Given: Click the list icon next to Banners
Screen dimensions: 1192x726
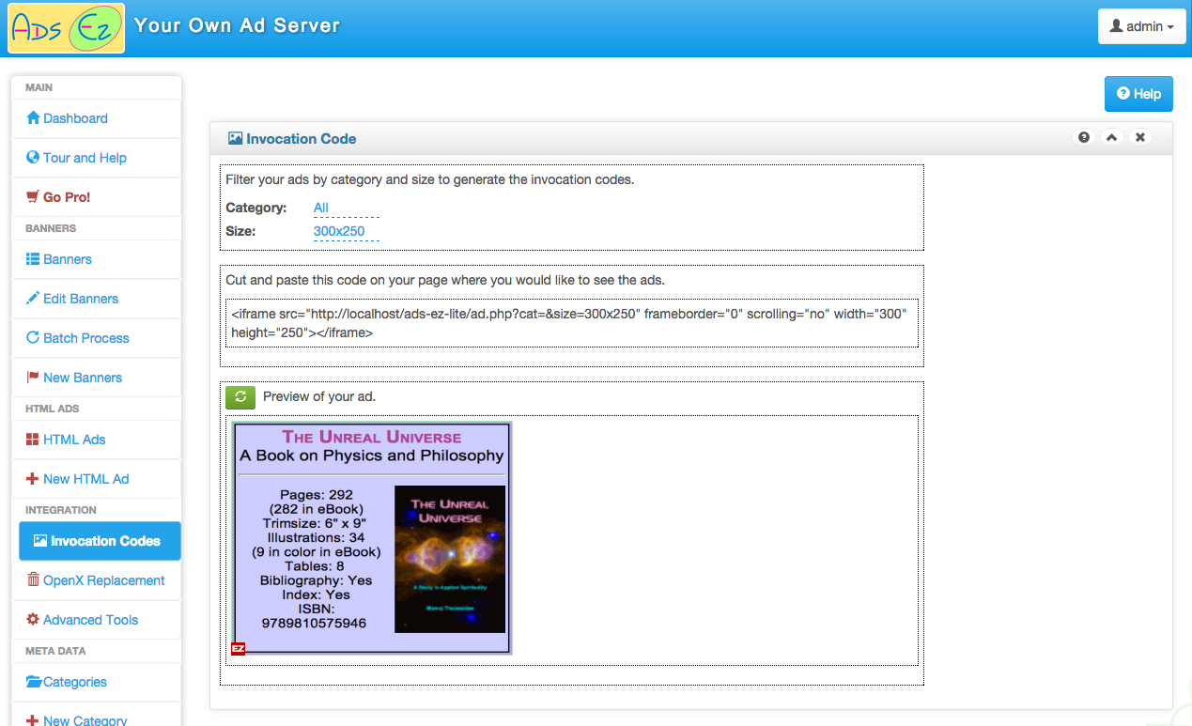Looking at the screenshot, I should 34,259.
